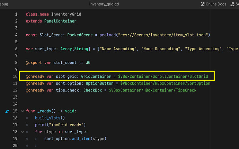Click Slot_Scene constant name on line 4

coord(51,35)
